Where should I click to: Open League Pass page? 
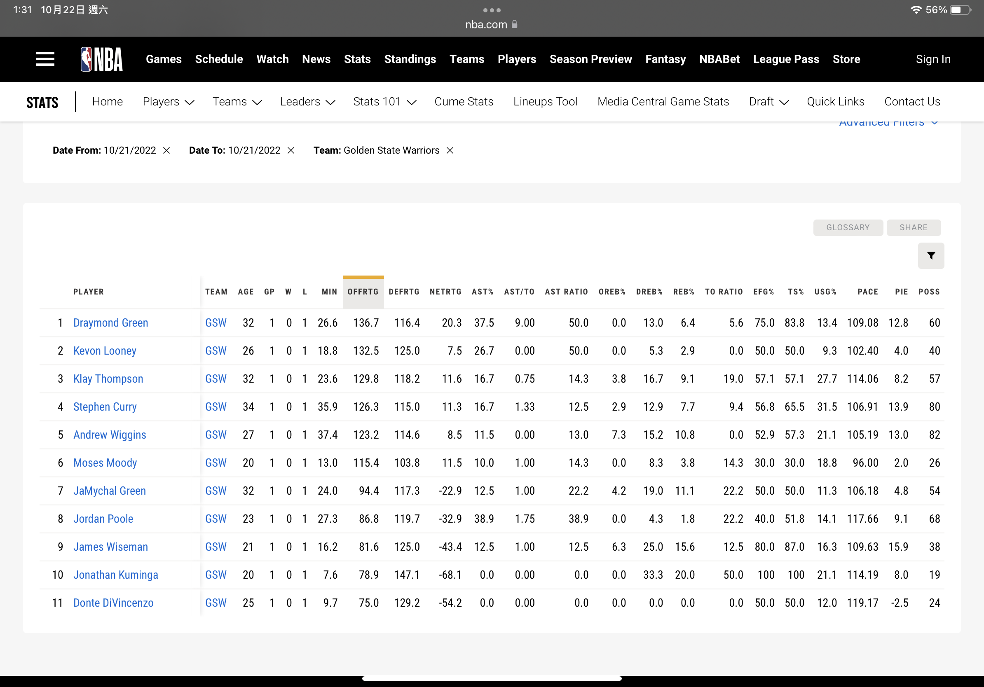point(786,59)
